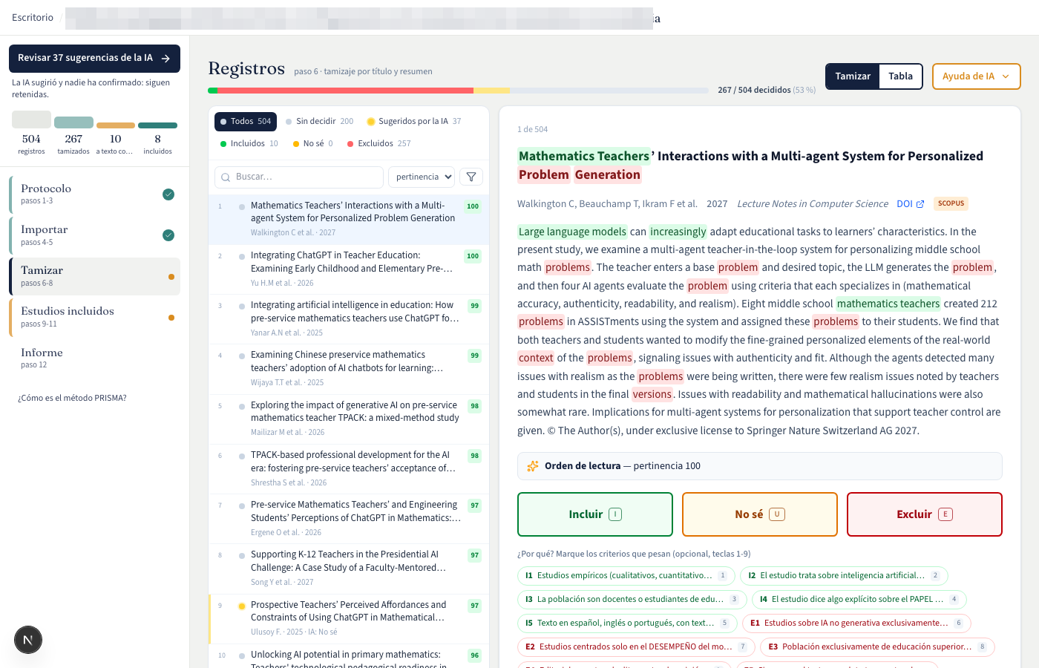Click the screening progress bar
Image resolution: width=1039 pixels, height=668 pixels.
click(459, 91)
